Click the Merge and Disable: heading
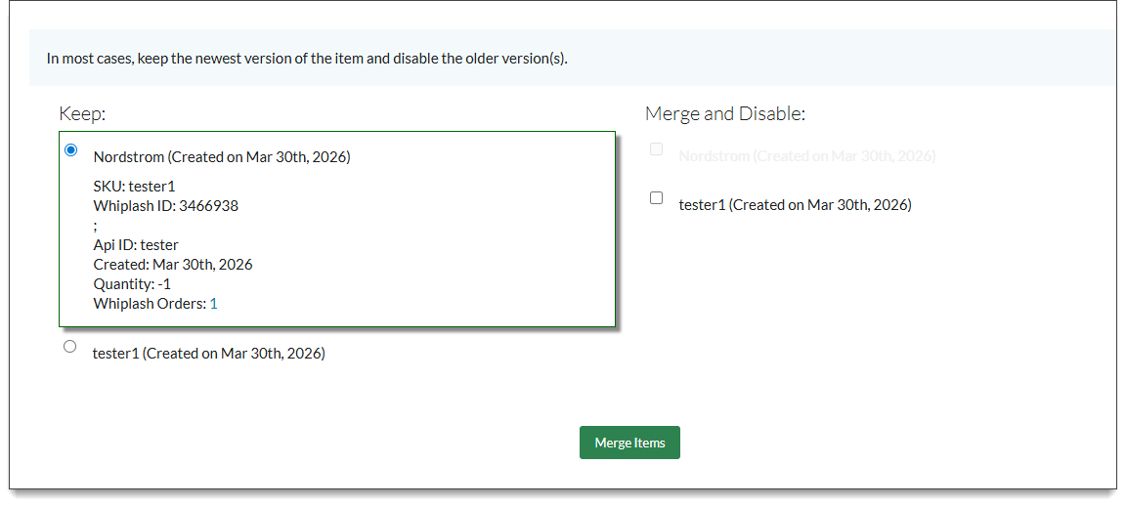The width and height of the screenshot is (1126, 507). pos(724,114)
